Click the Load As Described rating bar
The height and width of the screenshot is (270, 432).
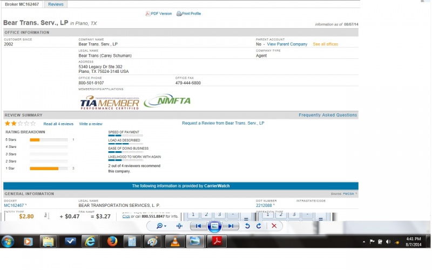125,144
